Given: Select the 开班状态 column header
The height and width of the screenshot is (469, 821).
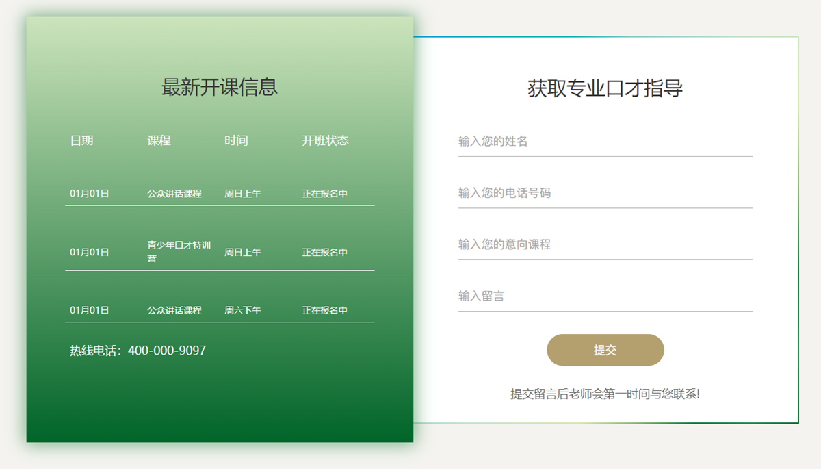Looking at the screenshot, I should pyautogui.click(x=326, y=140).
